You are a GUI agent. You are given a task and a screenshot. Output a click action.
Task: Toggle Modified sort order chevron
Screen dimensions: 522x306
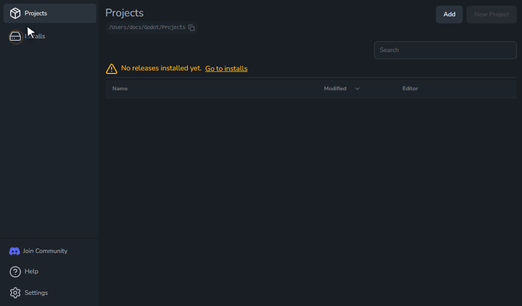[x=357, y=89]
